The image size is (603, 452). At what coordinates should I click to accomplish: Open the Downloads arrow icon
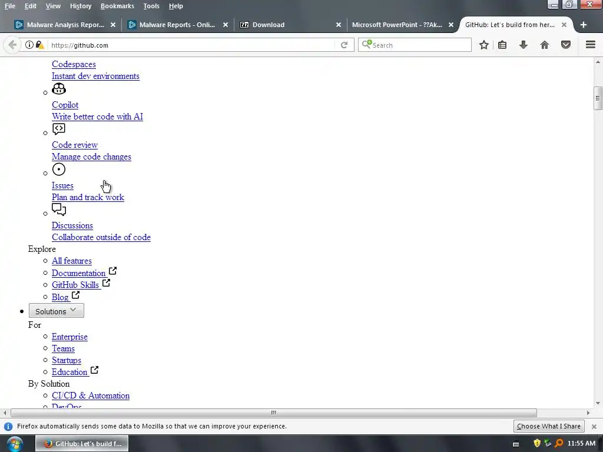(x=524, y=45)
